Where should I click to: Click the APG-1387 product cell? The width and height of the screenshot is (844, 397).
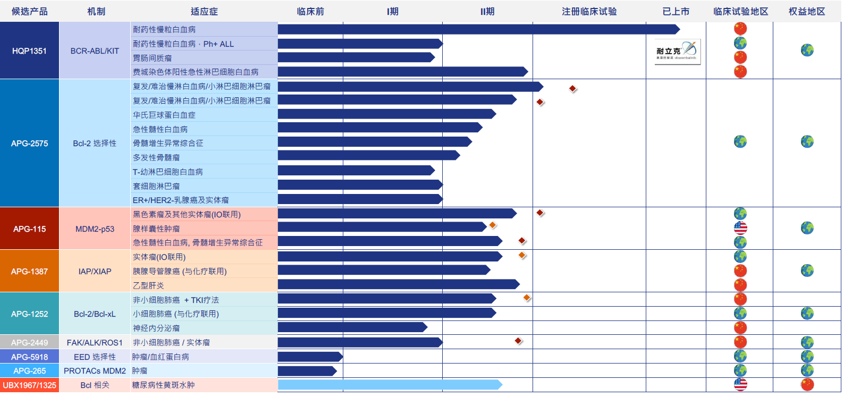pyautogui.click(x=30, y=272)
